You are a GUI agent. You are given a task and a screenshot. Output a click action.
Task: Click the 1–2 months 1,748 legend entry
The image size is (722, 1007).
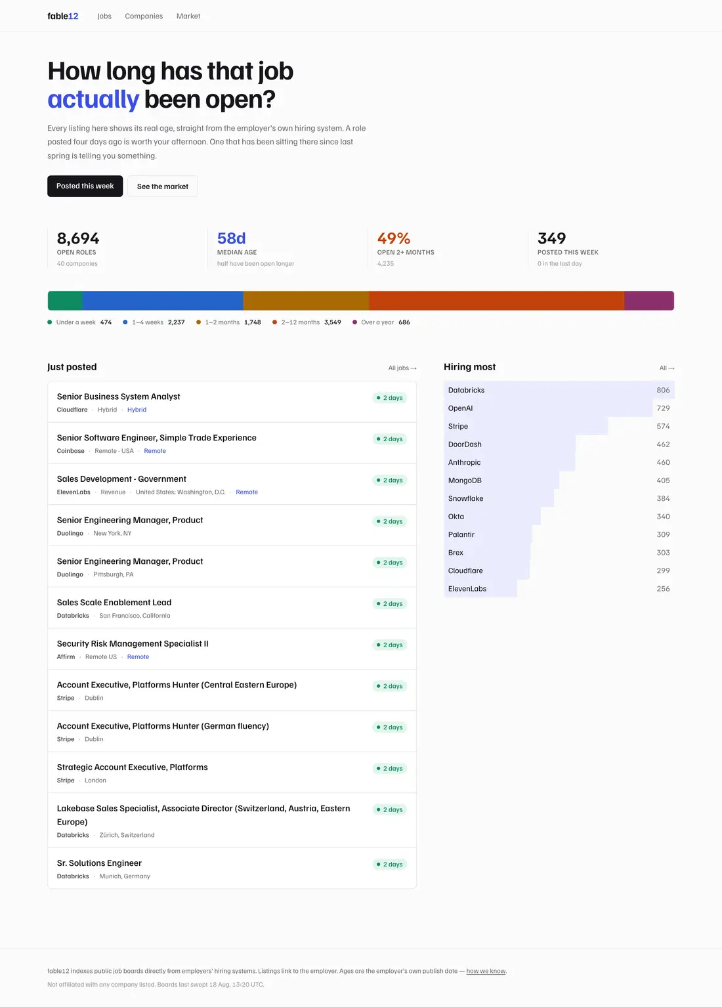(x=228, y=322)
